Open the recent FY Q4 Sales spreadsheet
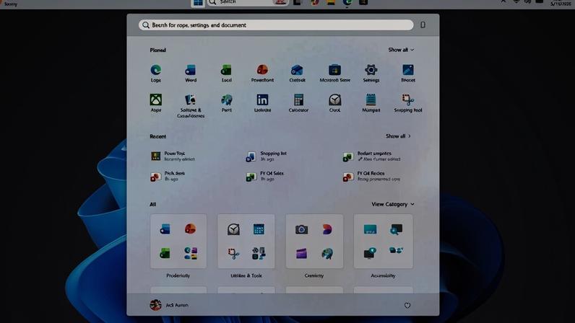Image resolution: width=575 pixels, height=323 pixels. tap(265, 177)
